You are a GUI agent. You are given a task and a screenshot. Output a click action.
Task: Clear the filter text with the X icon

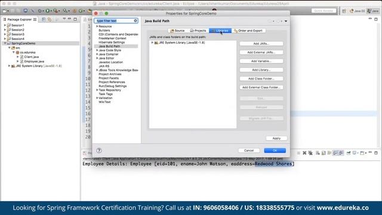(135, 21)
